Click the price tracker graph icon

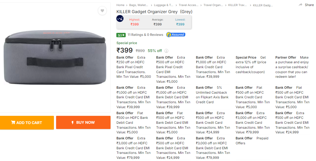120,19
